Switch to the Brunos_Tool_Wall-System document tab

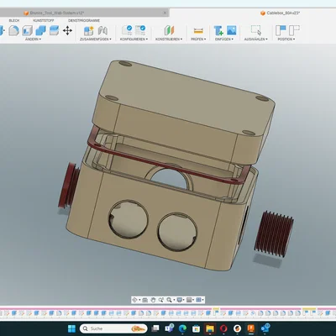pos(84,13)
